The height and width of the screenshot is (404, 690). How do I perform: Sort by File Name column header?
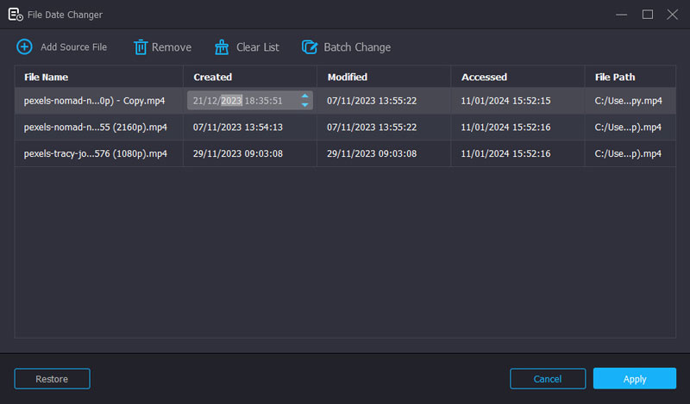[x=46, y=77]
